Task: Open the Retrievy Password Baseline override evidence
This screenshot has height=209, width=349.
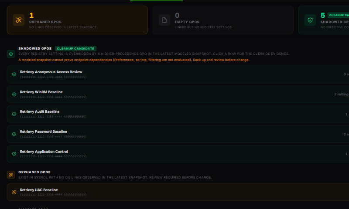Action: 178,134
